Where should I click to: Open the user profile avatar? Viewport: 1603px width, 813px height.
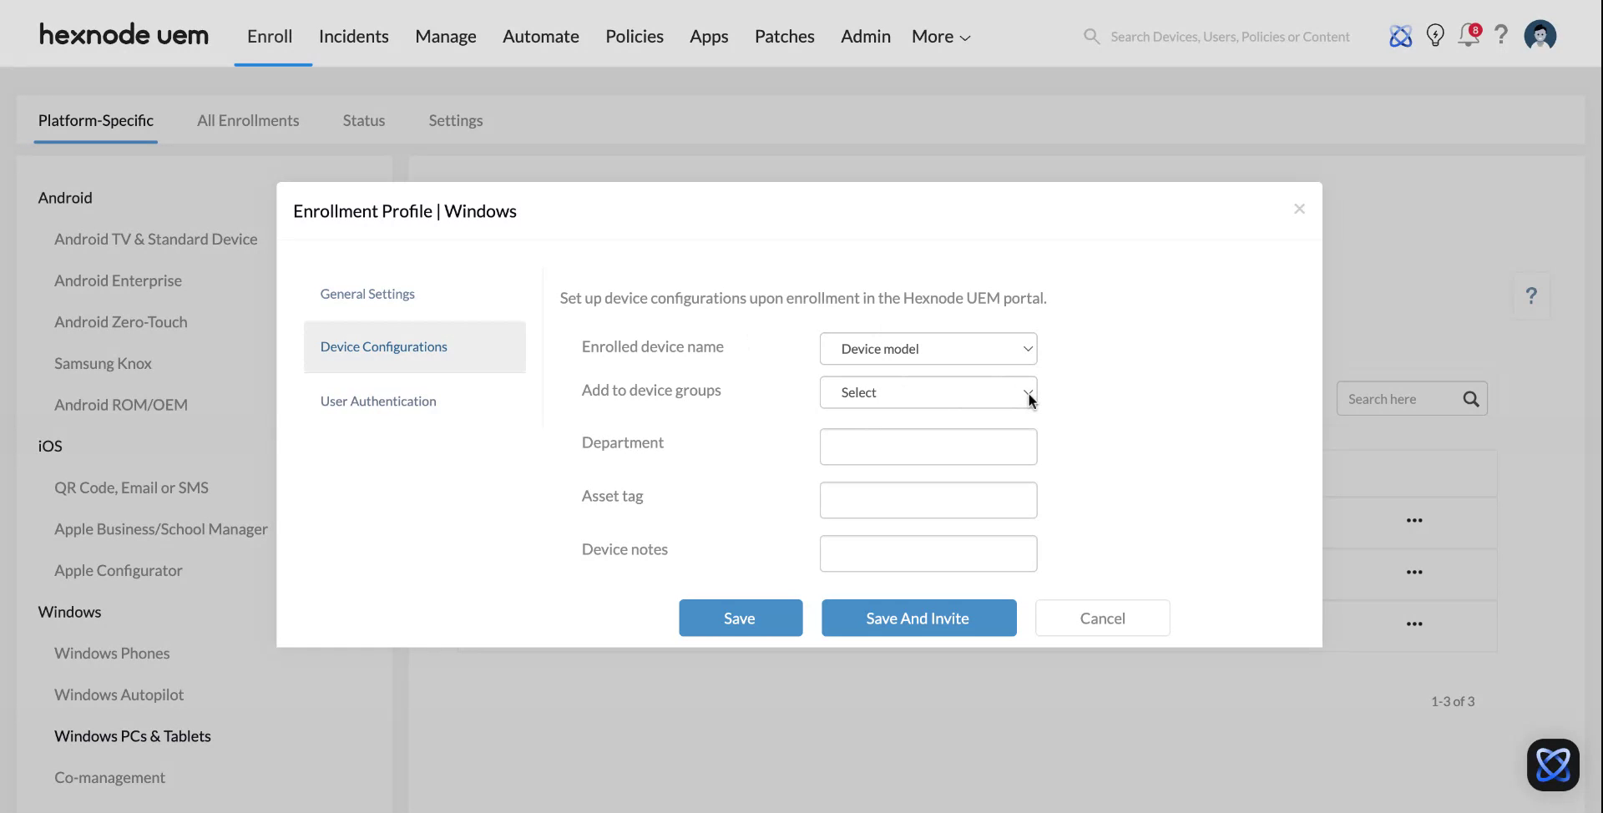(x=1540, y=35)
